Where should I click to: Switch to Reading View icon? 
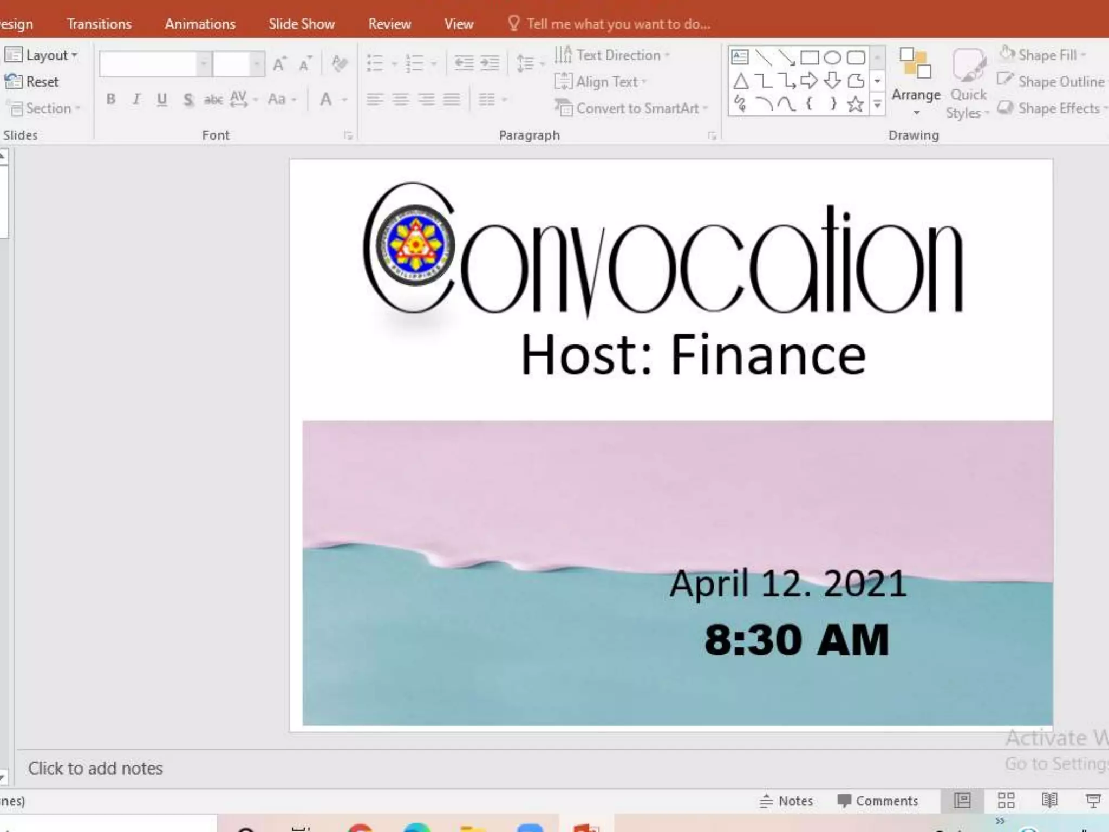click(x=1049, y=800)
